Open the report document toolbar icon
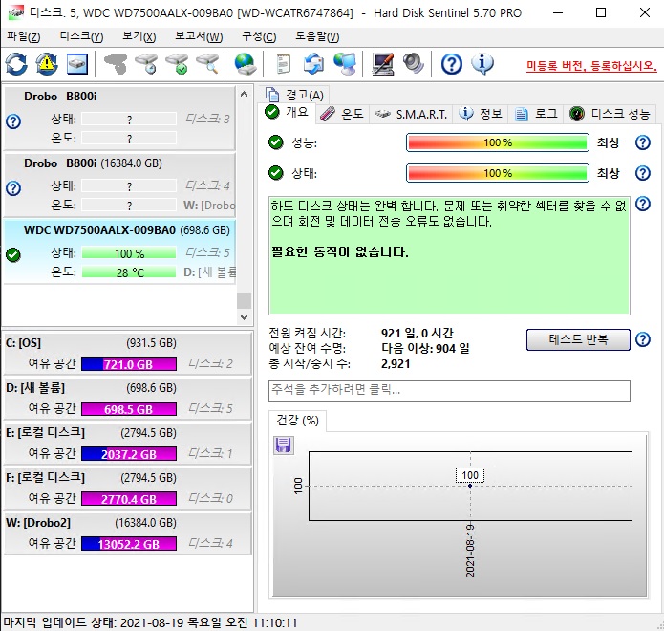The width and height of the screenshot is (664, 631). (x=283, y=64)
